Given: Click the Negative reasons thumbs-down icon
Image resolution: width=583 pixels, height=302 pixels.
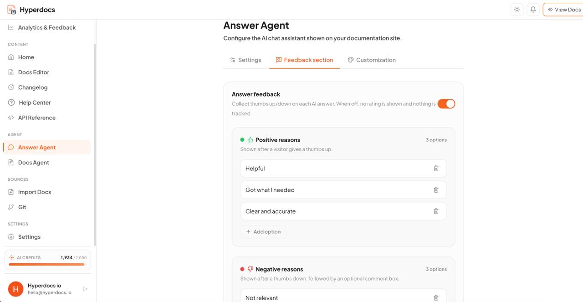Looking at the screenshot, I should [250, 269].
